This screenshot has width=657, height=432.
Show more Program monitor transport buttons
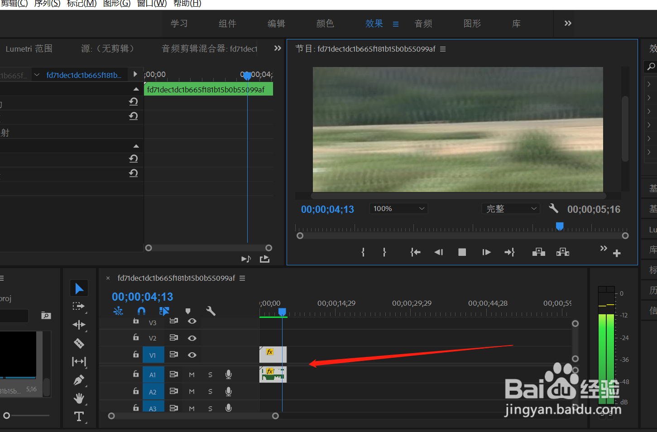pos(604,248)
